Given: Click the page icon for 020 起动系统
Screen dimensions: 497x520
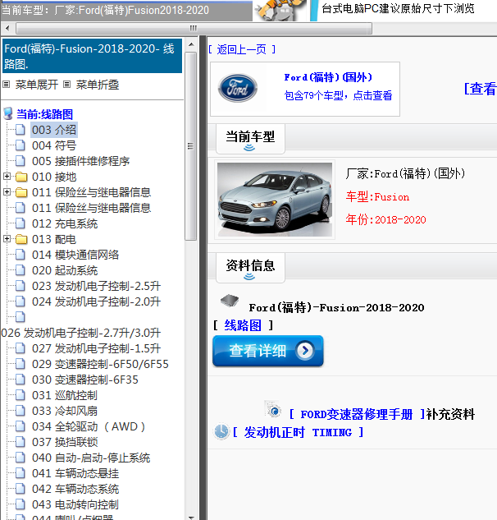Looking at the screenshot, I should pyautogui.click(x=21, y=270).
